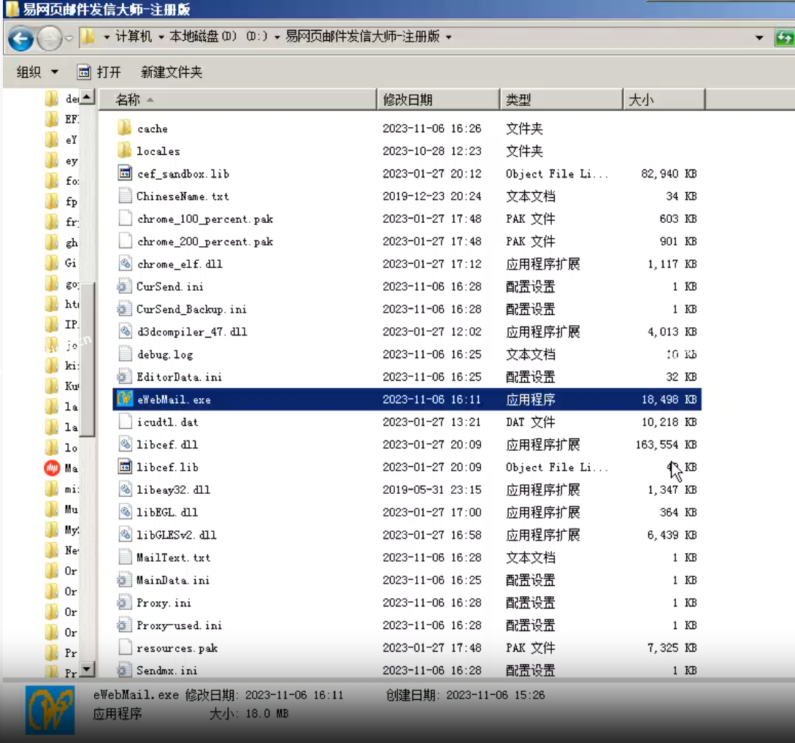This screenshot has height=743, width=795.
Task: Select the Ku folder in navigation tree
Action: pyautogui.click(x=61, y=386)
